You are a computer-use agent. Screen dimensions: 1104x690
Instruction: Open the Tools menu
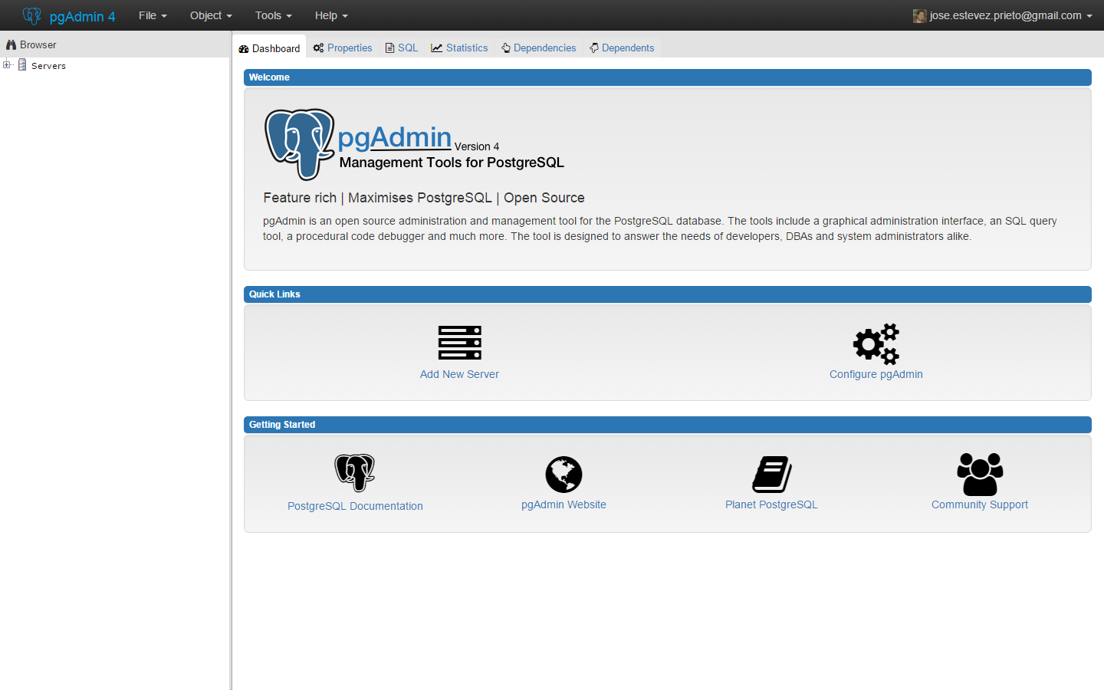coord(274,15)
